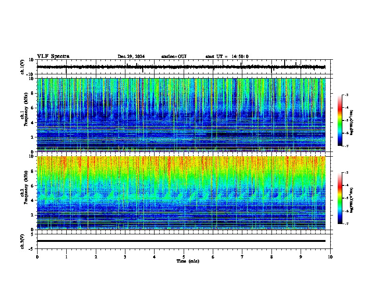Click the log(PSD) label beside ch.2 colorbar

[351, 200]
